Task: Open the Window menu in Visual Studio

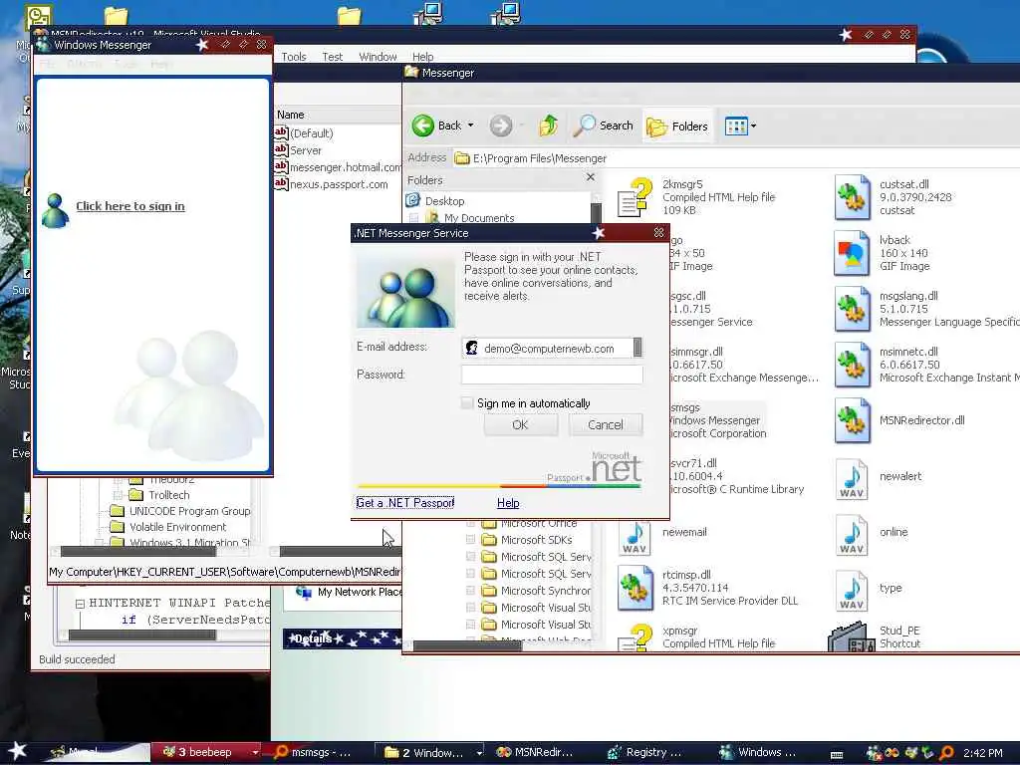Action: tap(378, 57)
